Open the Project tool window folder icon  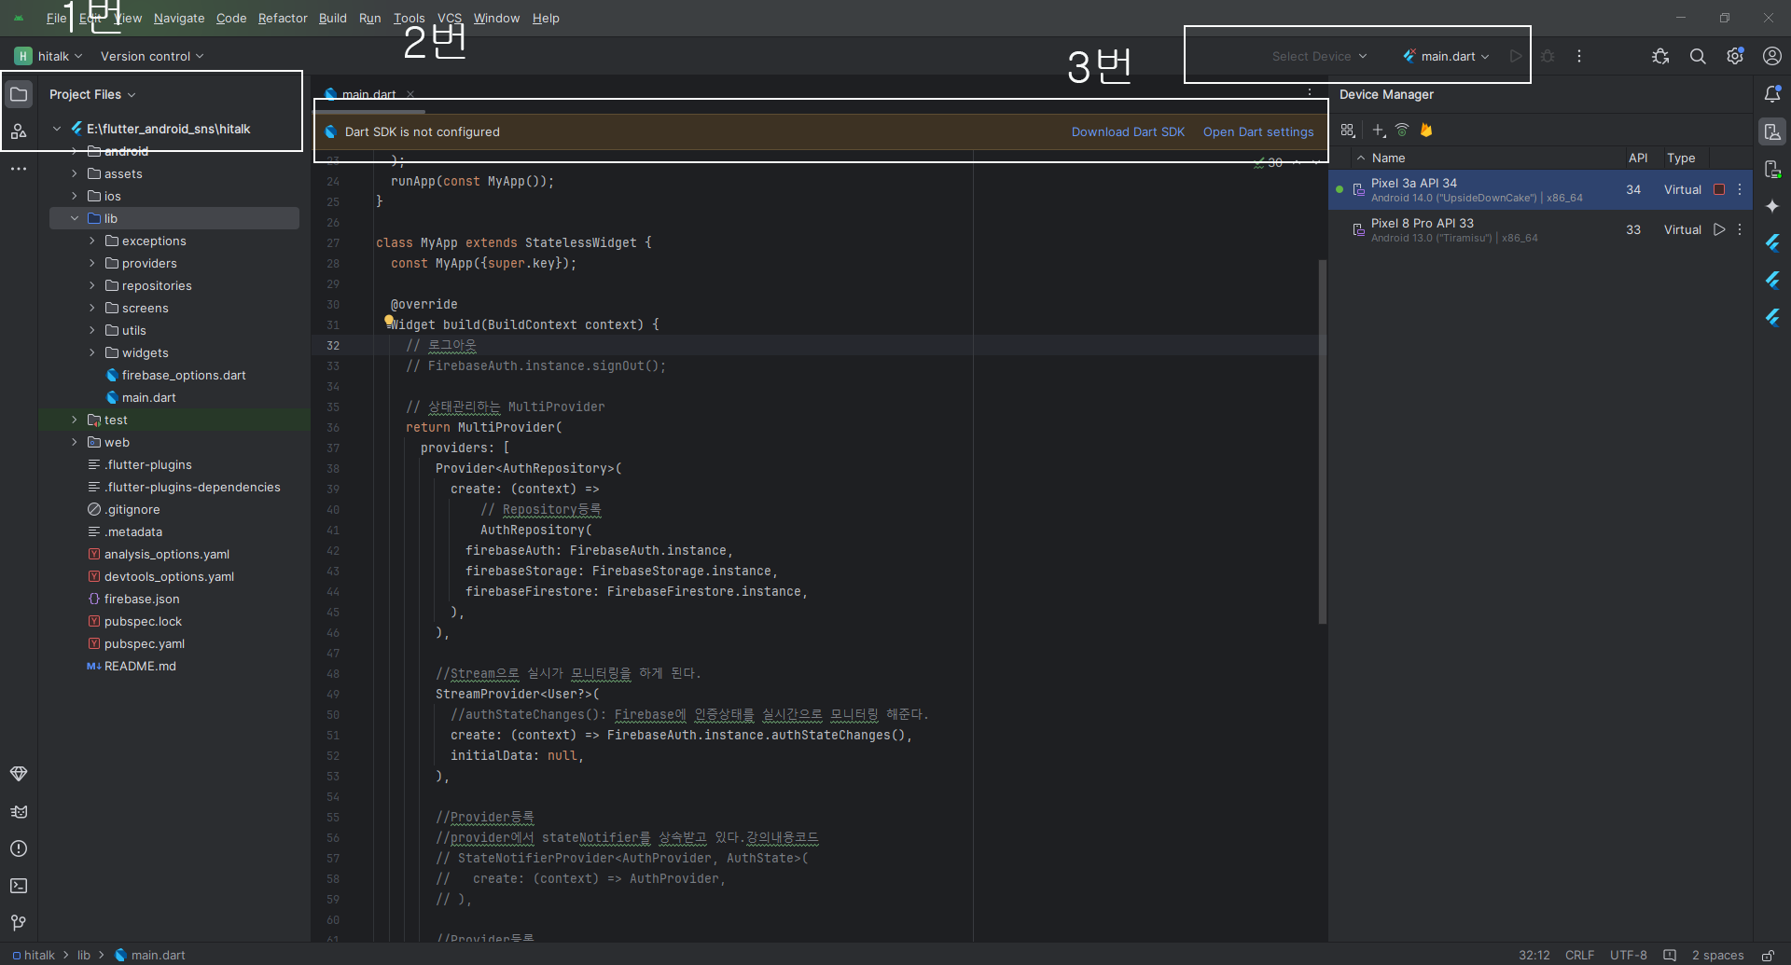point(19,94)
